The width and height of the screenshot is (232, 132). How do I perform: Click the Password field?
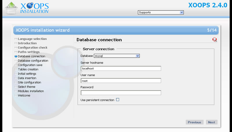point(121,93)
